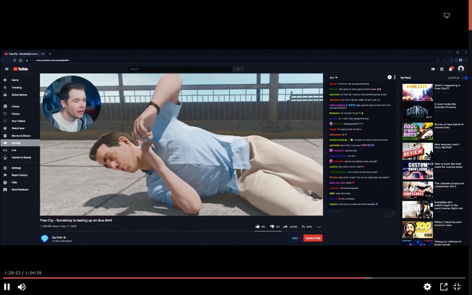This screenshot has width=472, height=295.
Task: Open a new browser tab
Action: (x=50, y=54)
